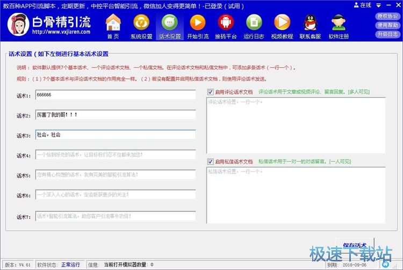The height and width of the screenshot is (270, 403).
Task: Open the 接码平台 Android icon
Action: (226, 25)
